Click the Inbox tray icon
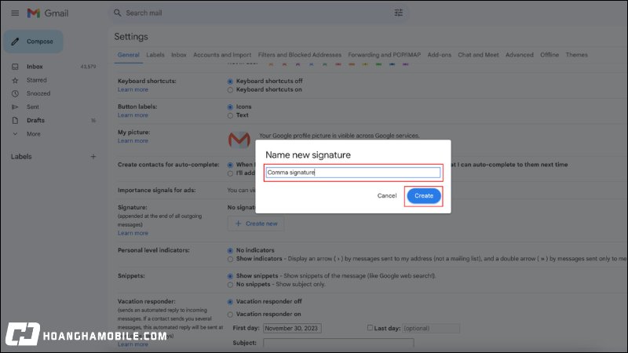 [15, 67]
